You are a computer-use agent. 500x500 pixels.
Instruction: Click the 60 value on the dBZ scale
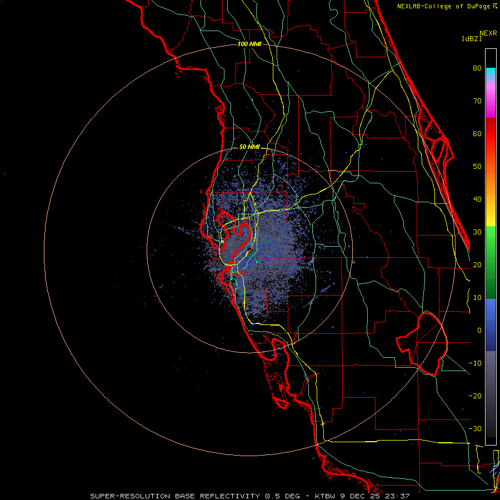pos(477,133)
